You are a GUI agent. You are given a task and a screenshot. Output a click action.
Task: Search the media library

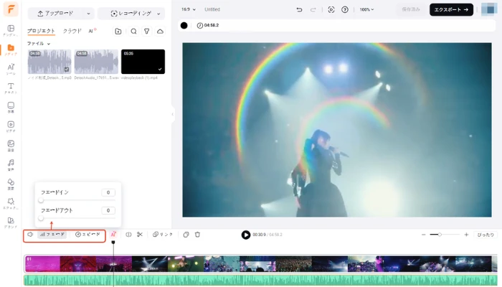(x=133, y=31)
